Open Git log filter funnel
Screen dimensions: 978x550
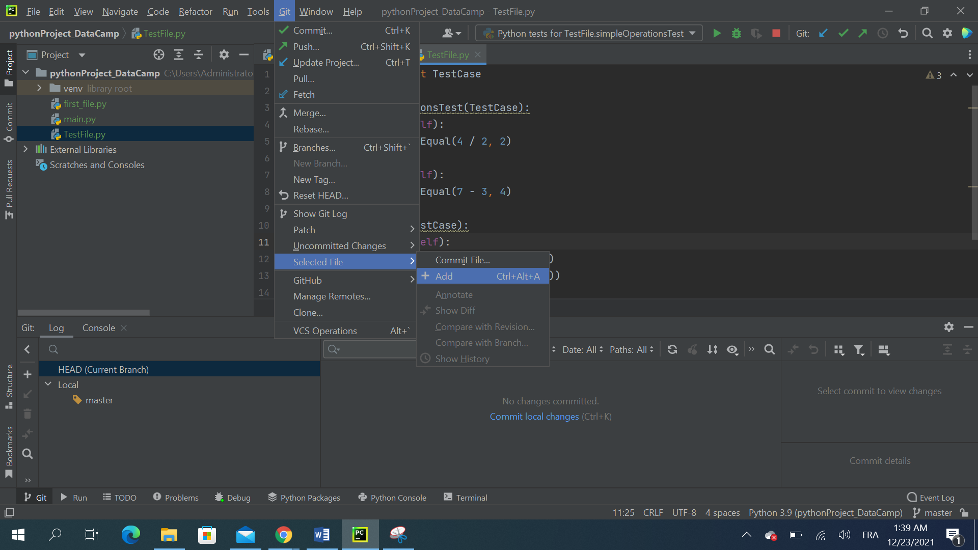[859, 350]
